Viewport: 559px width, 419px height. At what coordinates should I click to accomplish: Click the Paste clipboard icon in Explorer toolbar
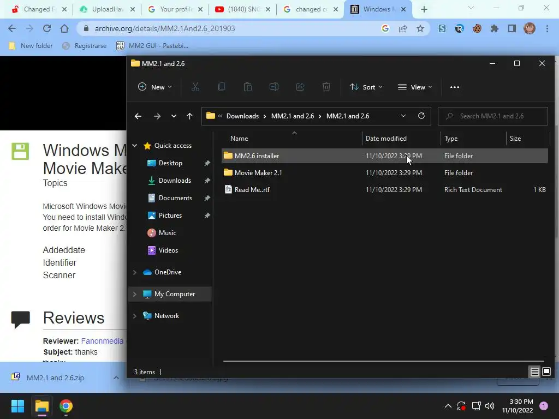click(248, 87)
